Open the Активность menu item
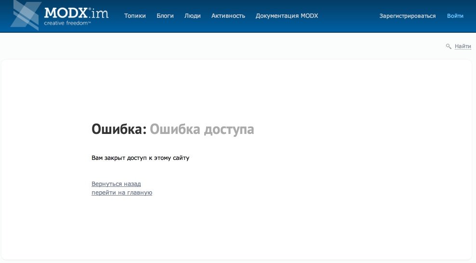 228,16
